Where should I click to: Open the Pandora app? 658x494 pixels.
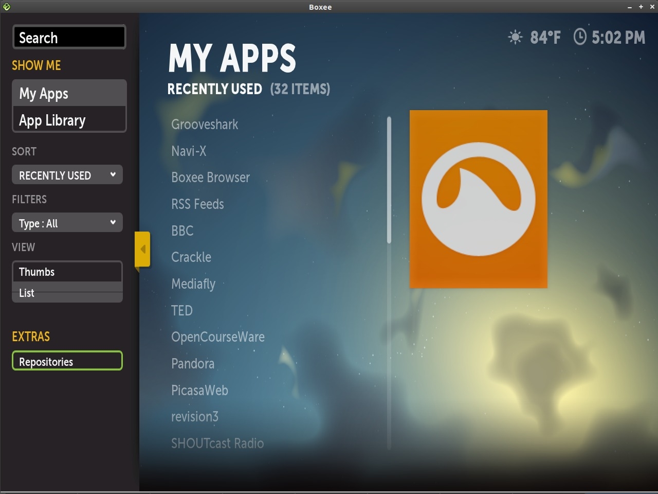193,364
